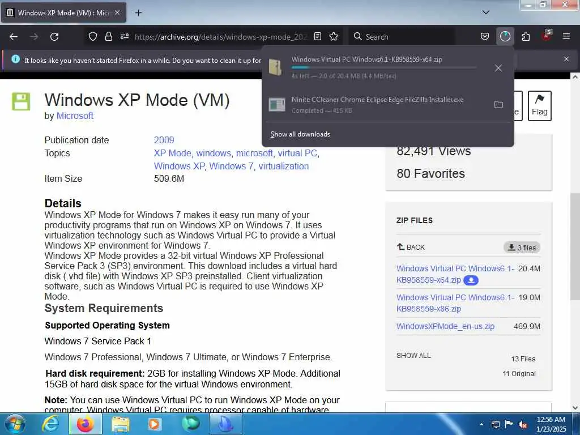Go back to the previous page

pyautogui.click(x=14, y=37)
